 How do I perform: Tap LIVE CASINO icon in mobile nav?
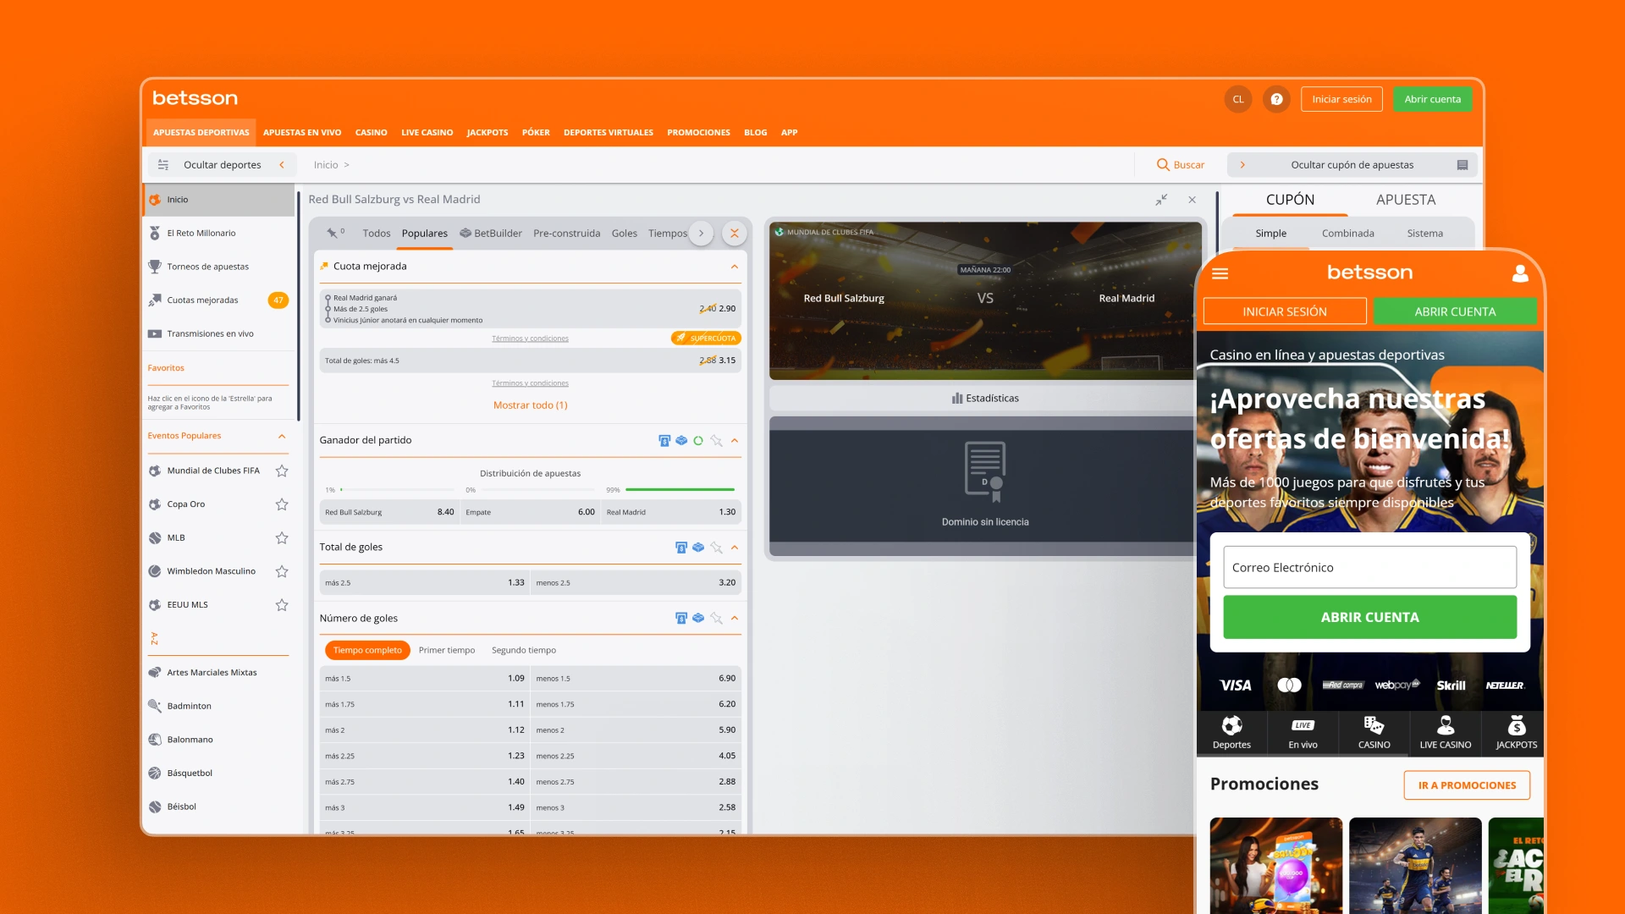pyautogui.click(x=1445, y=732)
